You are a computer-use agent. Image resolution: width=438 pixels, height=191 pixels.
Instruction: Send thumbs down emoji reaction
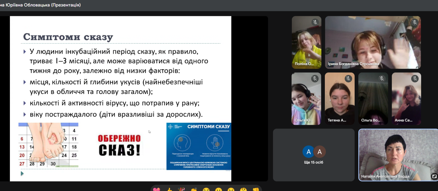[256, 190]
